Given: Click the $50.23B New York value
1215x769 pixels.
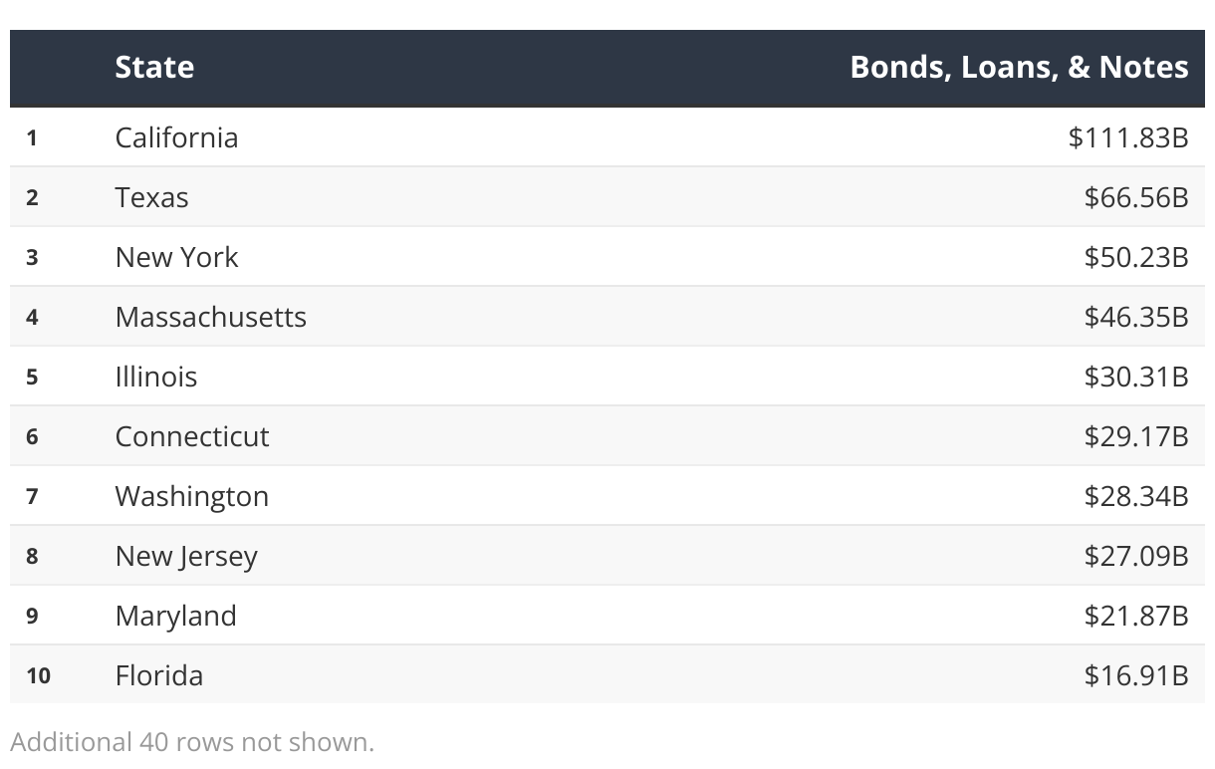Looking at the screenshot, I should (1136, 257).
